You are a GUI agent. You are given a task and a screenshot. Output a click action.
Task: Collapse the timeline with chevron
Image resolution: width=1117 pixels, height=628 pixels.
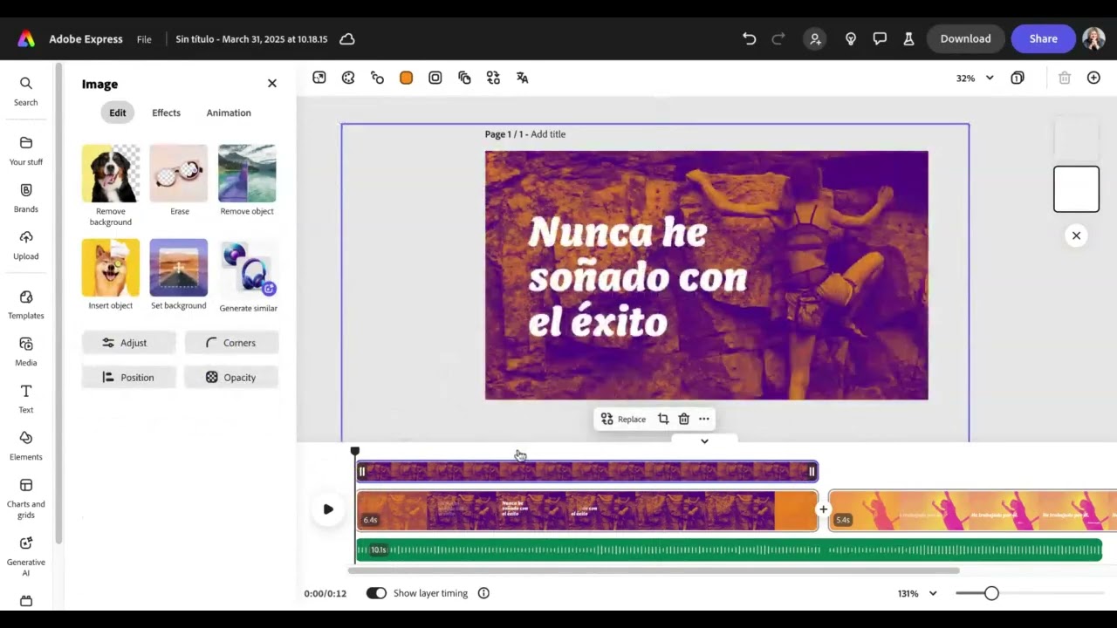pyautogui.click(x=704, y=441)
